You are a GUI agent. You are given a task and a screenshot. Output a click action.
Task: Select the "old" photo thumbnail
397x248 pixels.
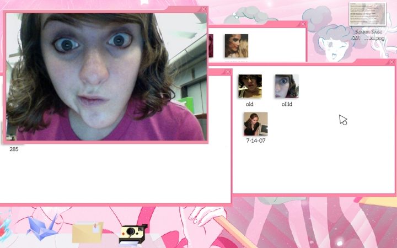(x=250, y=87)
